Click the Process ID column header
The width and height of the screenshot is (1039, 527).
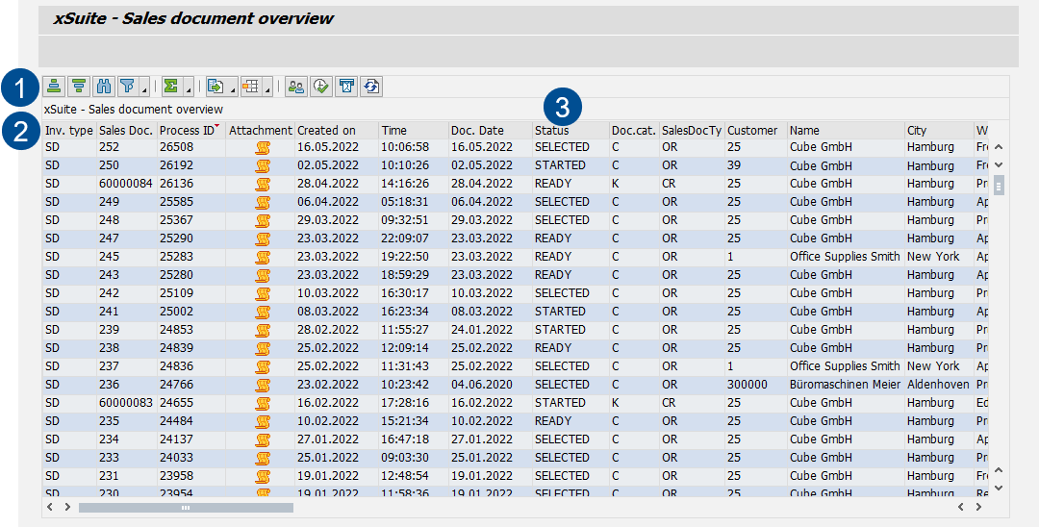pos(189,130)
